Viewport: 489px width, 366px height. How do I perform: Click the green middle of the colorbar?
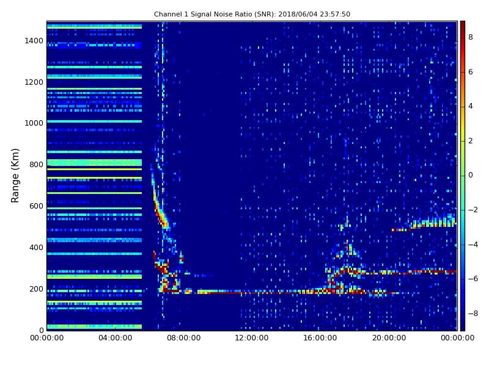point(463,176)
